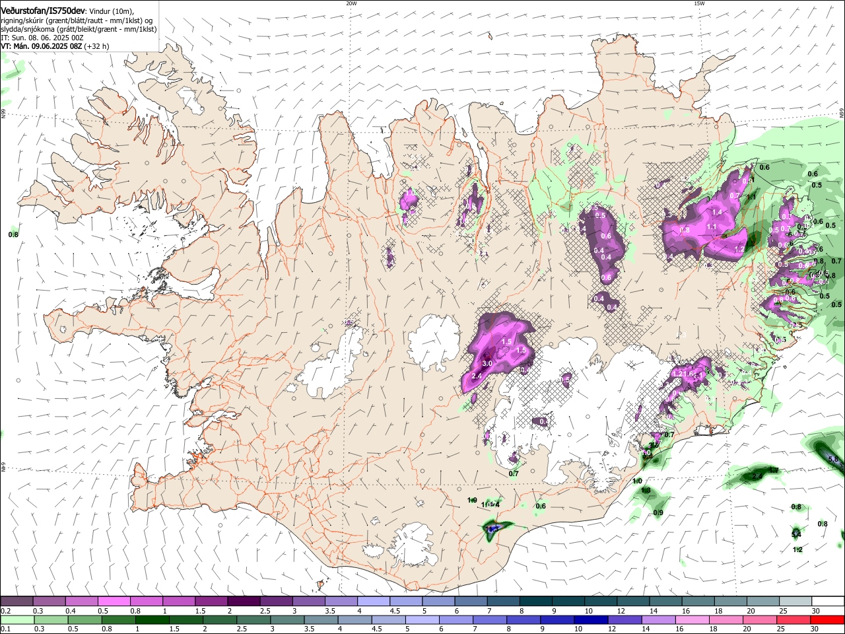
Task: Click bottom-row rain swatch starting at 4.5
Action: tap(388, 619)
